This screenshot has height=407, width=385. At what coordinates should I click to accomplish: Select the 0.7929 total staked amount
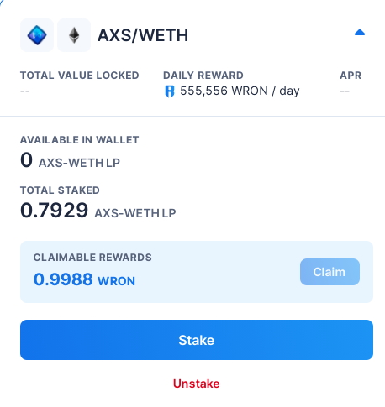point(55,211)
